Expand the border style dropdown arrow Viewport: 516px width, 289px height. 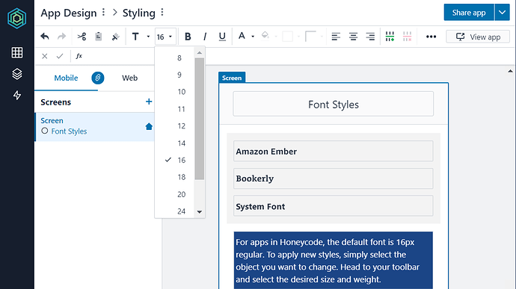[322, 37]
